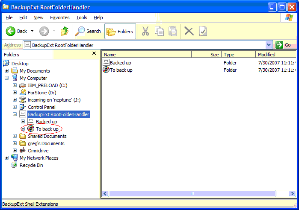This screenshot has height=210, width=299.
Task: Open the View menu
Action: click(38, 17)
